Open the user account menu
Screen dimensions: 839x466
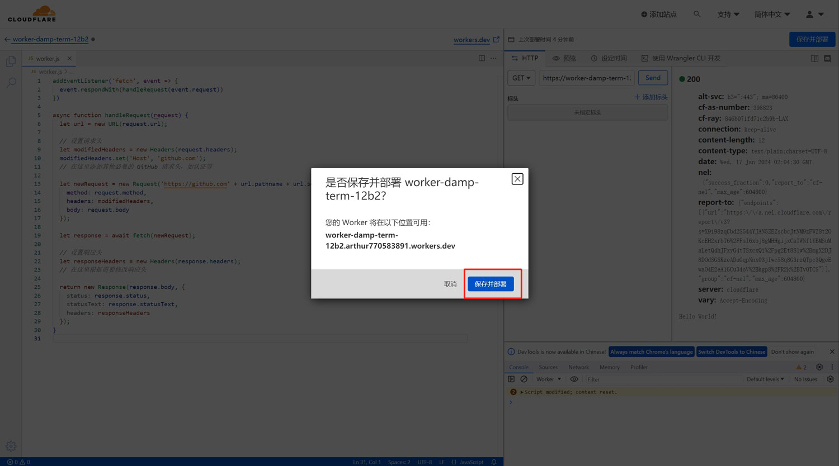(x=814, y=14)
